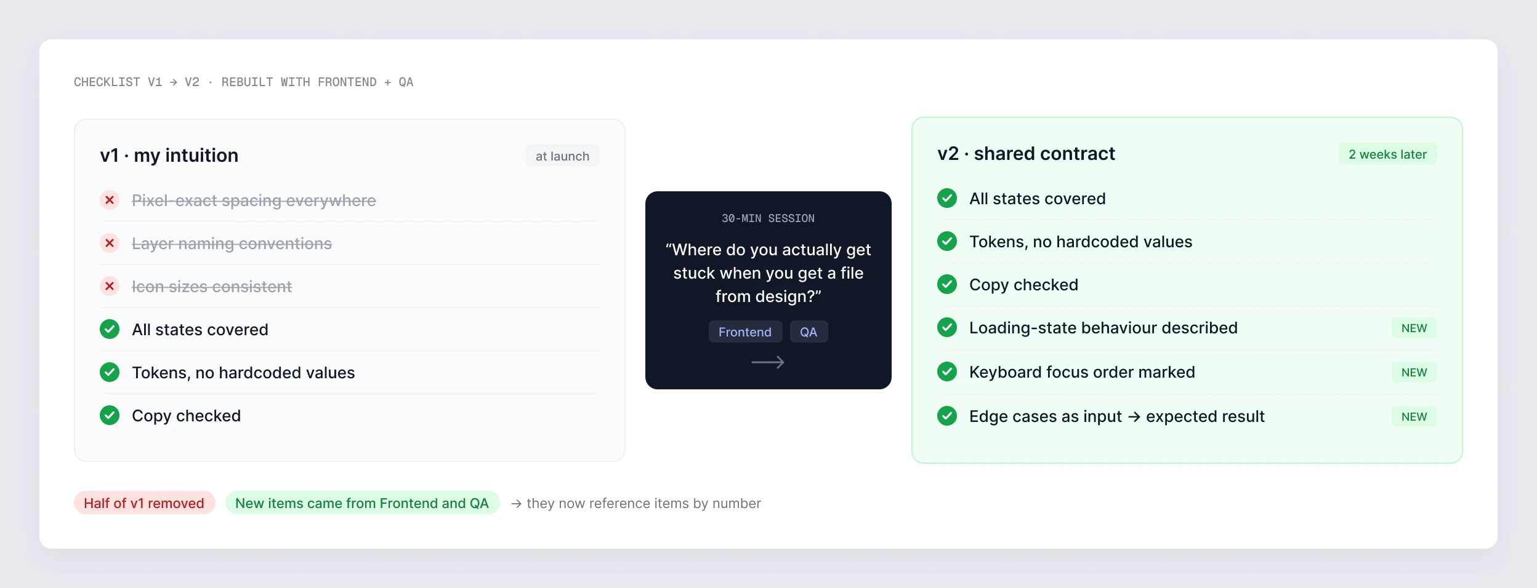This screenshot has height=588, width=1537.
Task: Click the green check beside All states covered in v1
Action: 110,329
